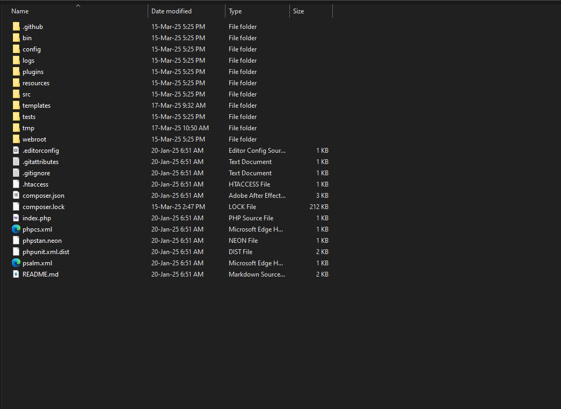Screen dimensions: 561x409
Task: Click the config folder icon
Action: [16, 49]
